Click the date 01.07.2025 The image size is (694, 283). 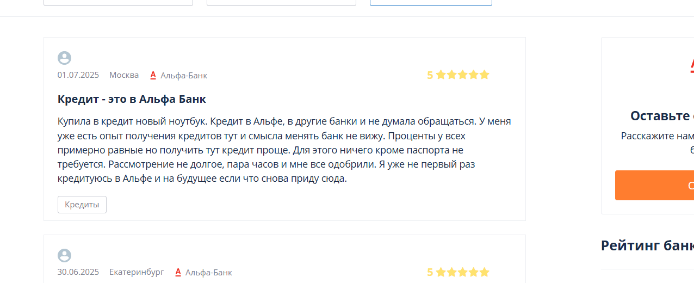click(78, 75)
